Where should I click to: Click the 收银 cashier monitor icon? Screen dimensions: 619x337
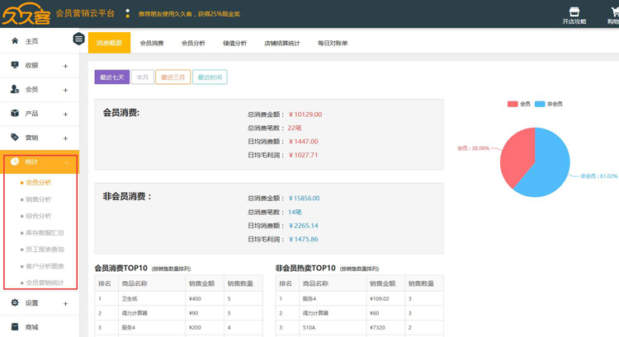[x=15, y=65]
